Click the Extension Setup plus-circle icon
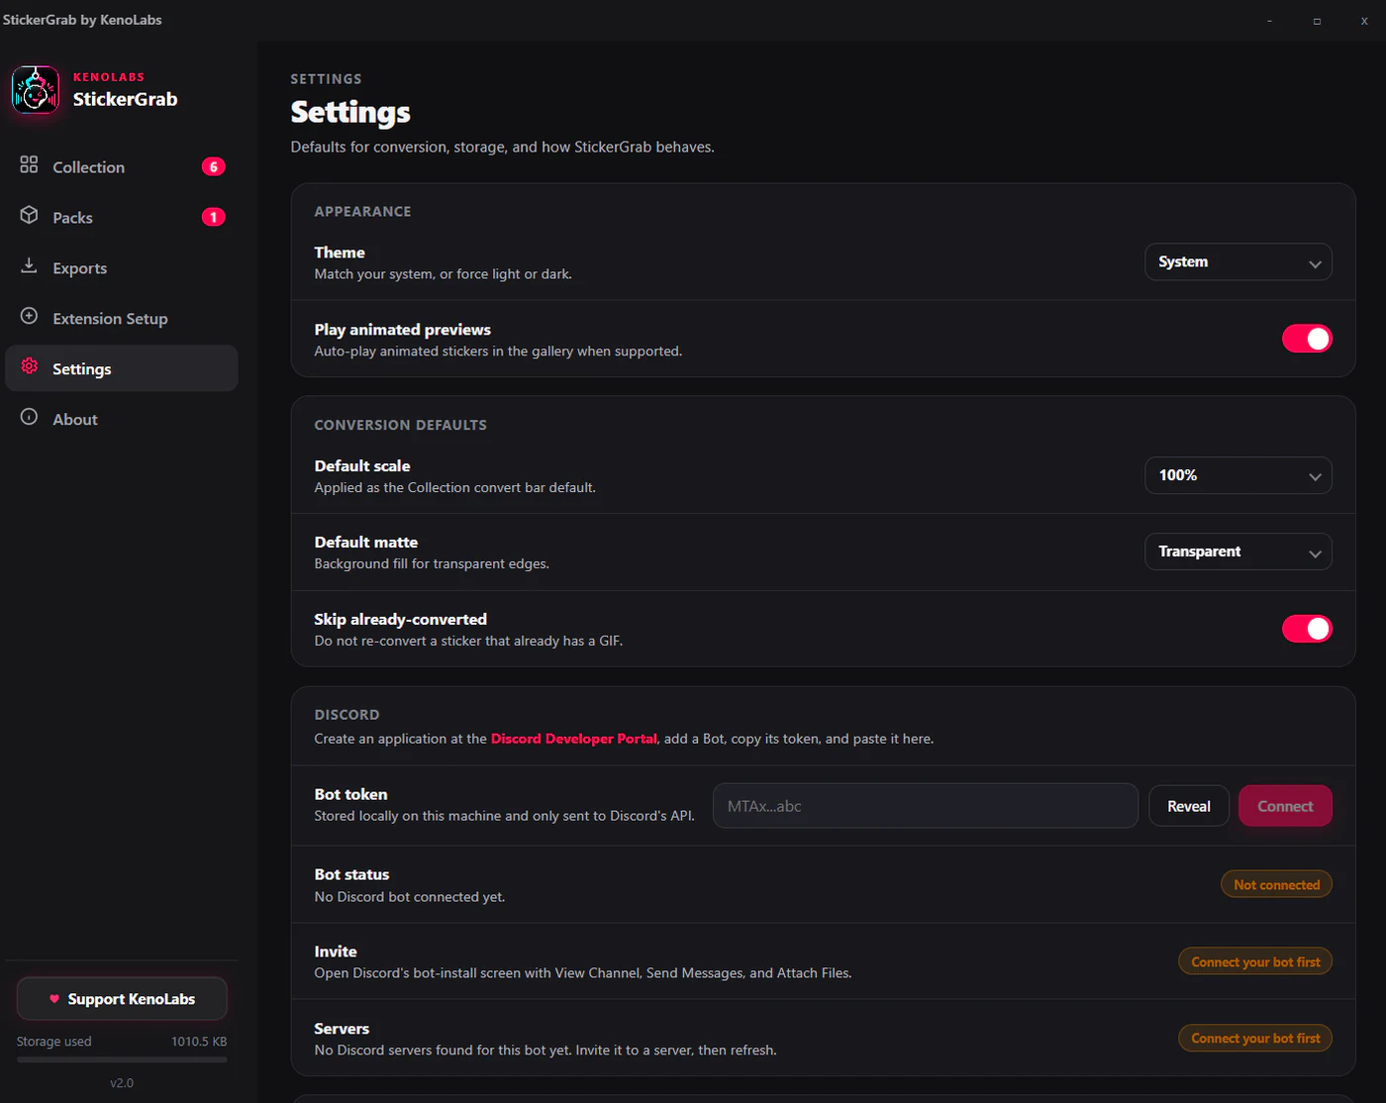The image size is (1386, 1103). (29, 316)
